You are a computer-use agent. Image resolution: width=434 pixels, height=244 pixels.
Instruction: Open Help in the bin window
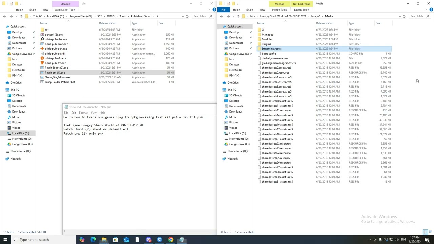coord(214,9)
